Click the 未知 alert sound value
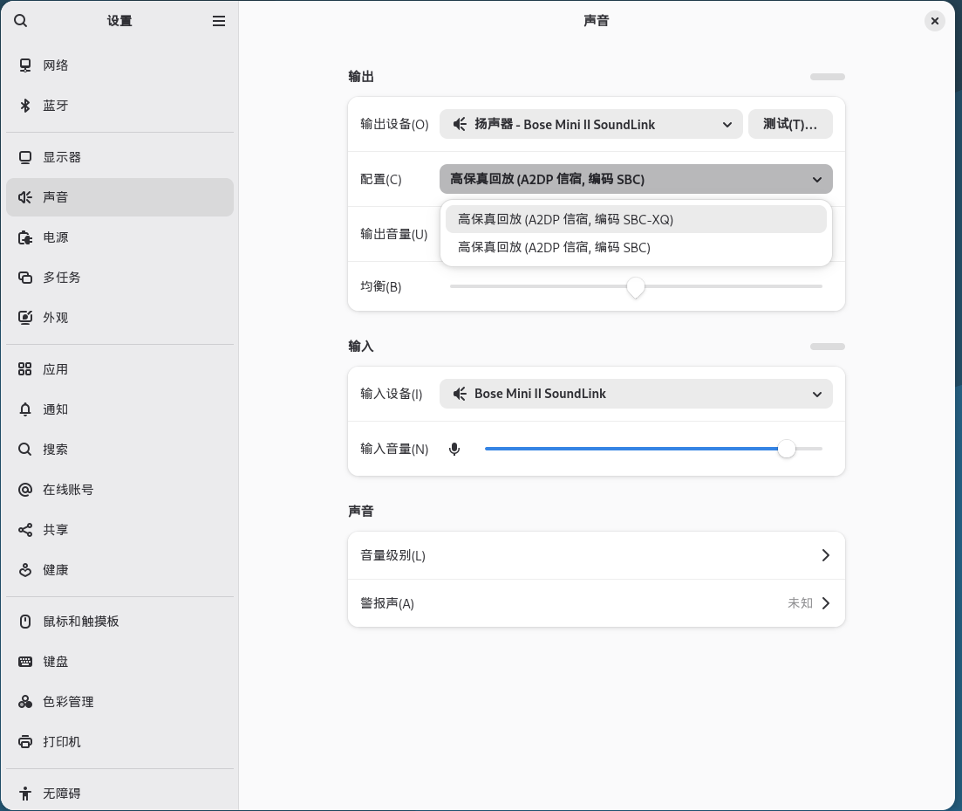 [800, 603]
